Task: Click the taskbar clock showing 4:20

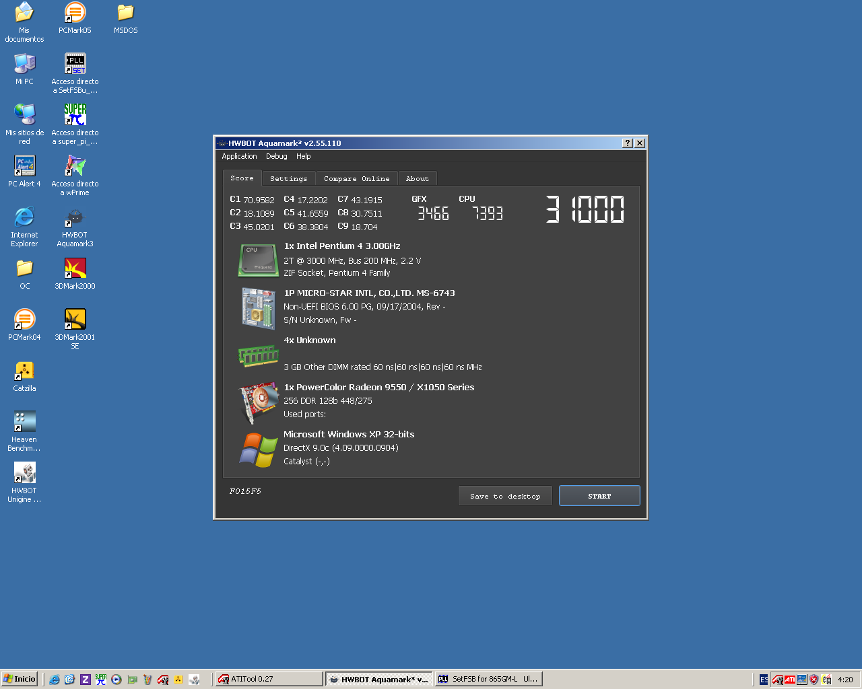Action: (845, 680)
